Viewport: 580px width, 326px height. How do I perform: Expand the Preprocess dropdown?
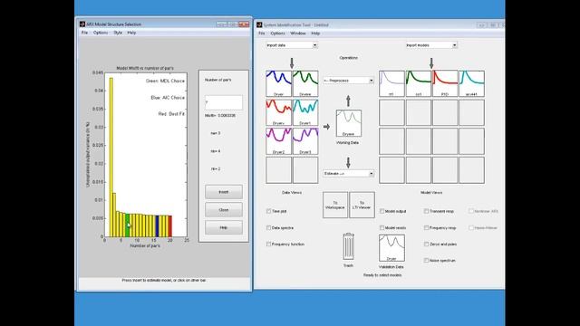coord(348,81)
